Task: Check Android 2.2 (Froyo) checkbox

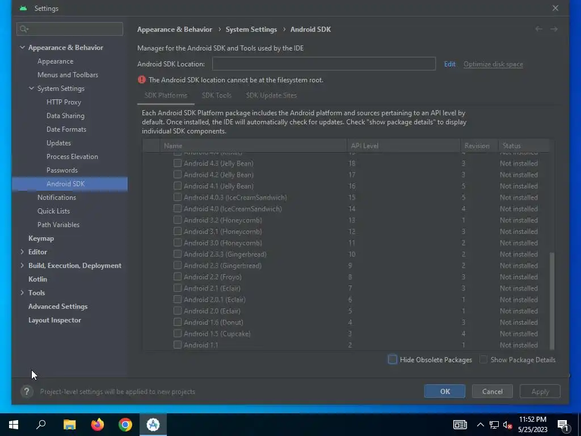Action: pyautogui.click(x=178, y=276)
